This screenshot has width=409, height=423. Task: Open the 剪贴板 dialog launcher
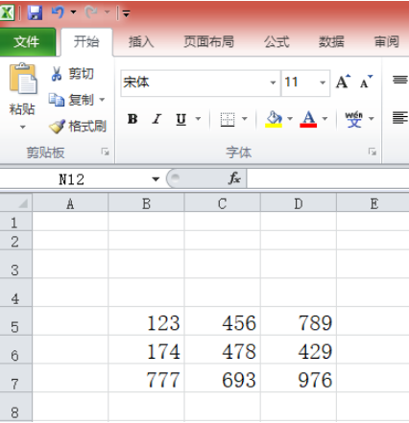coord(105,152)
